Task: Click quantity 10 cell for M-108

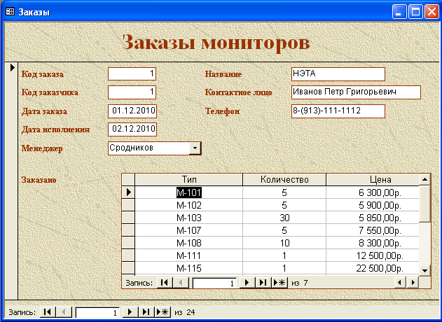Action: coord(284,243)
